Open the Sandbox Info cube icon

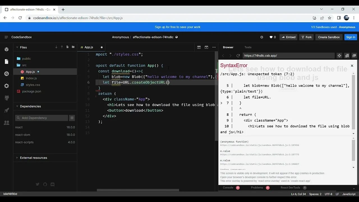click(x=6, y=49)
